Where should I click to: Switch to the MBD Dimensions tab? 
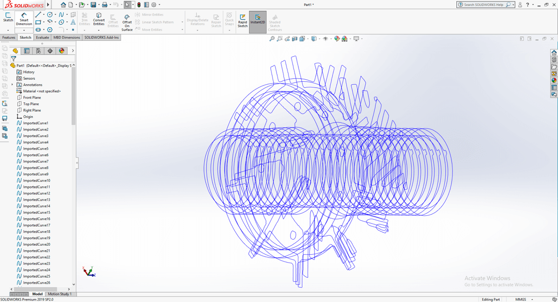pos(67,37)
